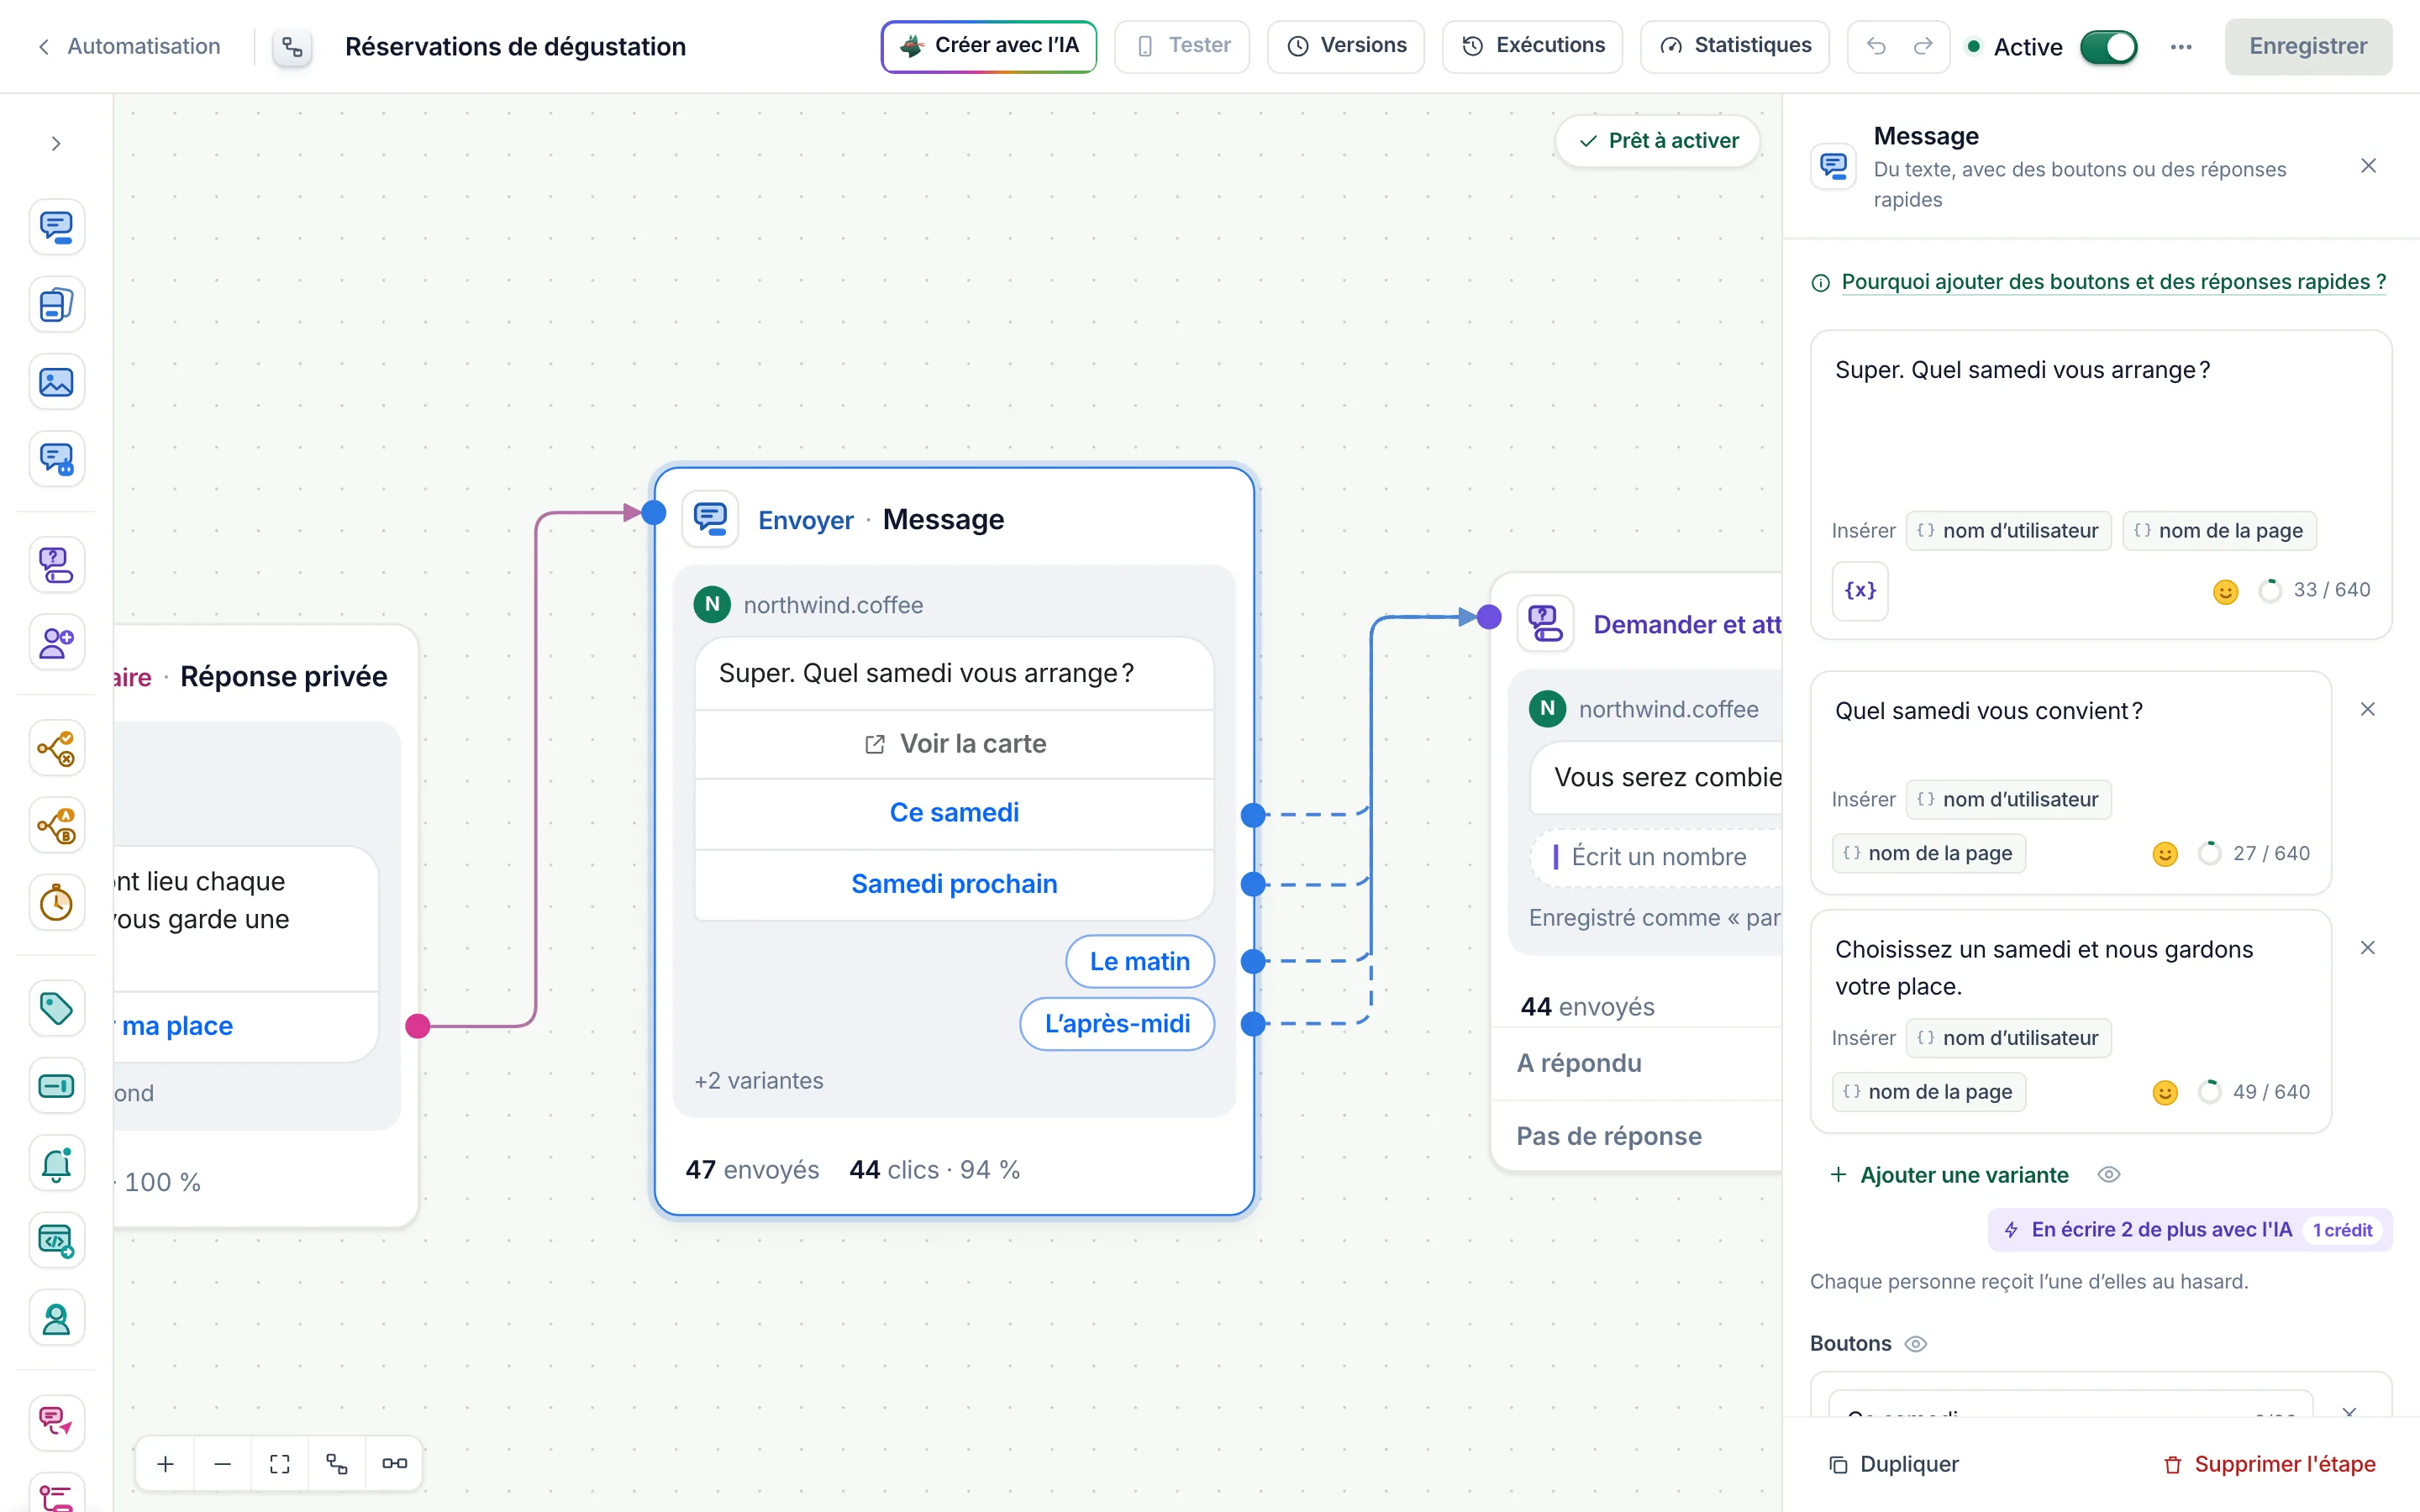This screenshot has height=1512, width=2420.
Task: Redo the last change
Action: point(1923,46)
